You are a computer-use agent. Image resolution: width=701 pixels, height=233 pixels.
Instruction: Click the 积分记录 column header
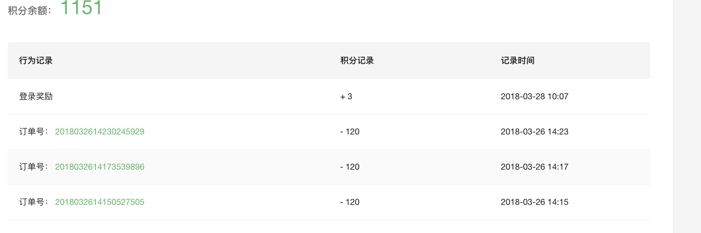click(x=357, y=61)
